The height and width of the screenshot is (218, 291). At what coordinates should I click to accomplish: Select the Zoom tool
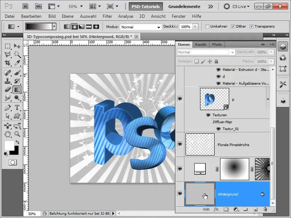[17, 134]
